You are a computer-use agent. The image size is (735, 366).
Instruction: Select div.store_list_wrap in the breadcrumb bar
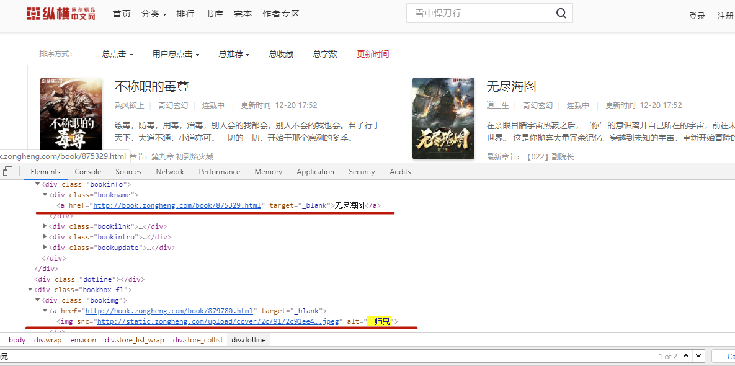tap(135, 340)
